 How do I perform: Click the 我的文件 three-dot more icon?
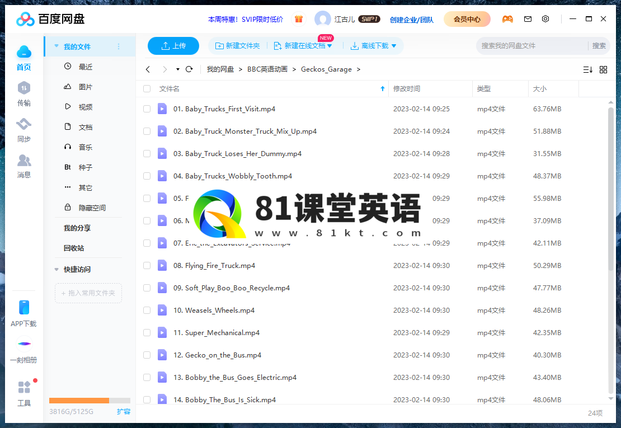click(x=119, y=47)
